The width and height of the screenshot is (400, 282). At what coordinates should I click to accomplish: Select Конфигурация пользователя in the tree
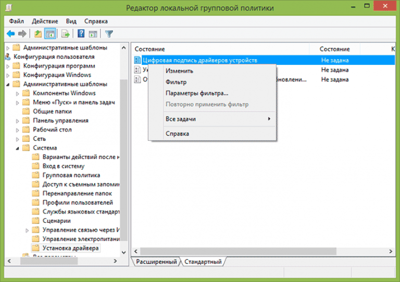pyautogui.click(x=54, y=57)
